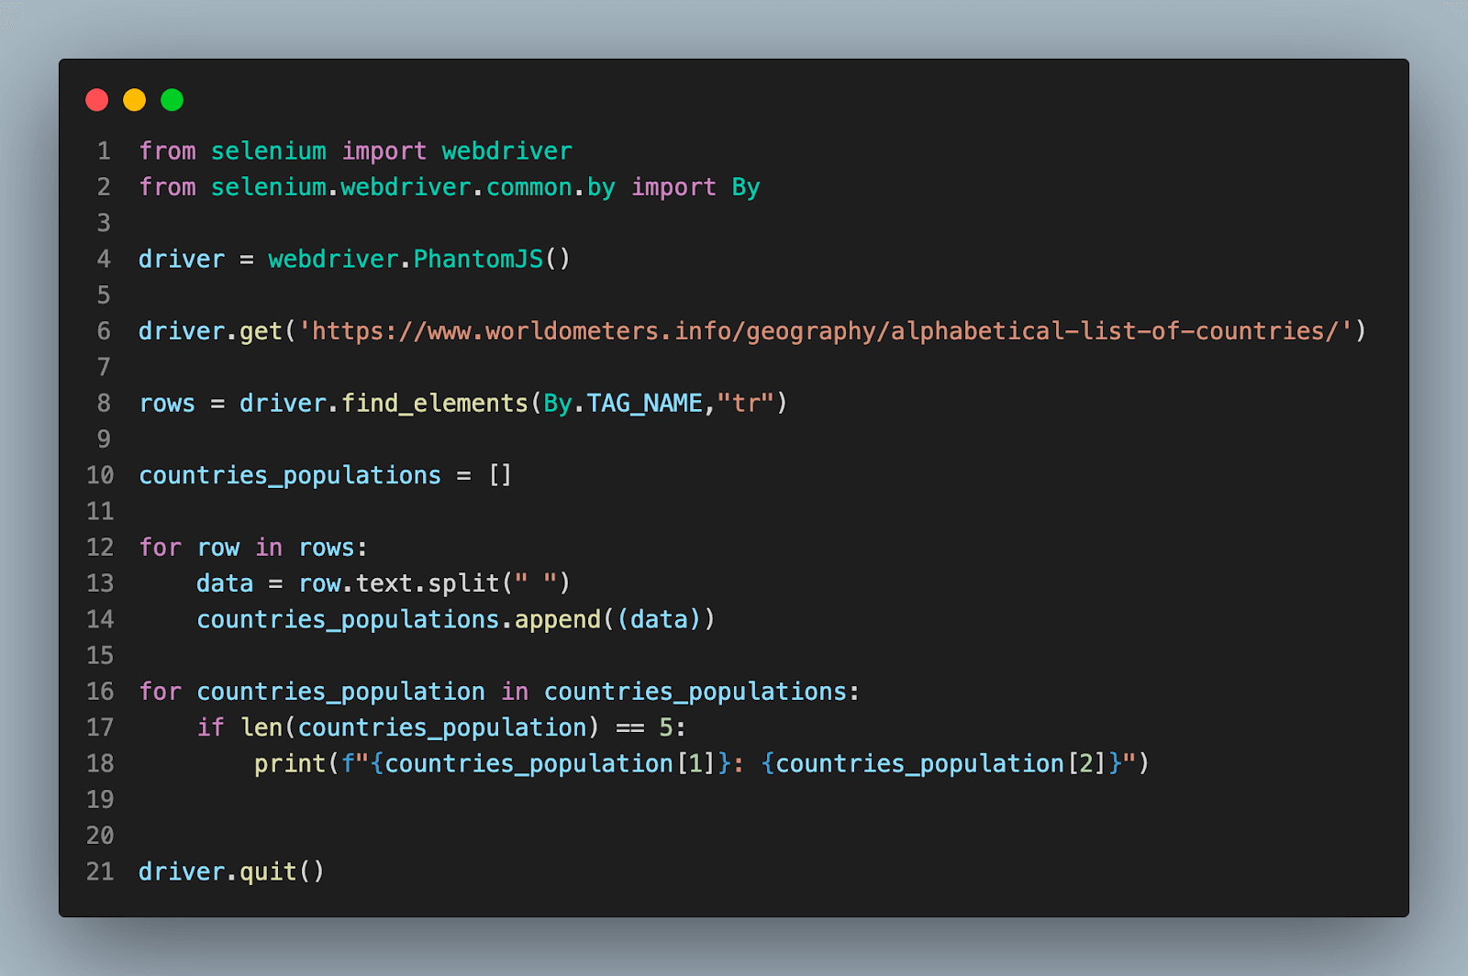Click line number 4 in the gutter
The image size is (1468, 976).
click(103, 259)
